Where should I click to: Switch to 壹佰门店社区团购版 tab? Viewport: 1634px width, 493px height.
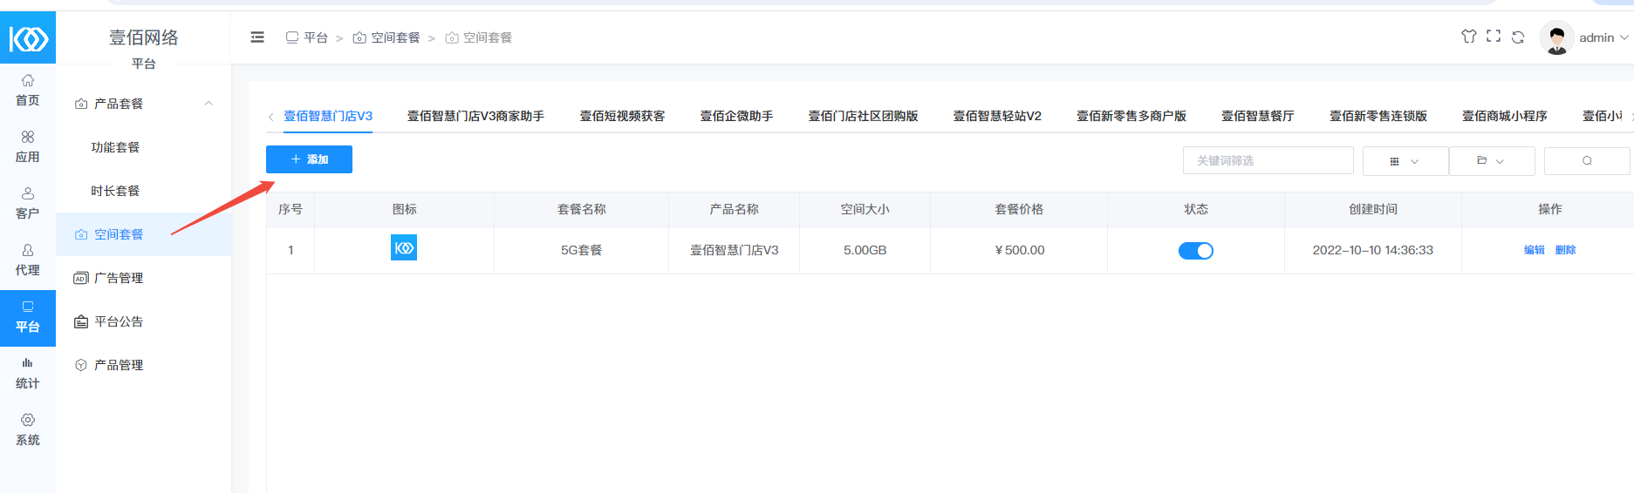pos(863,116)
